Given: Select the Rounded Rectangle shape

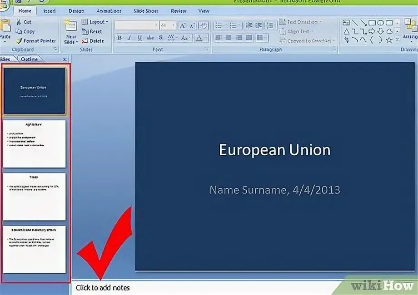Looking at the screenshot, I should point(389,23).
